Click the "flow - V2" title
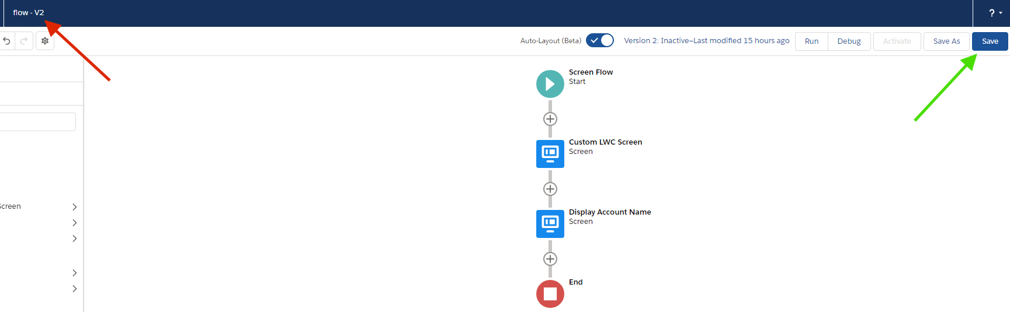1010x312 pixels. coord(28,13)
